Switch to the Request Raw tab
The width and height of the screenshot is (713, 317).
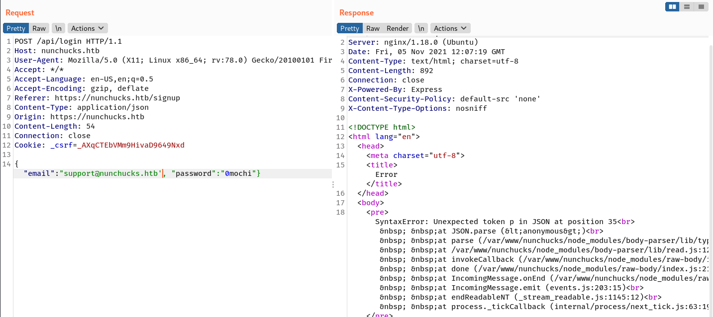(x=39, y=28)
